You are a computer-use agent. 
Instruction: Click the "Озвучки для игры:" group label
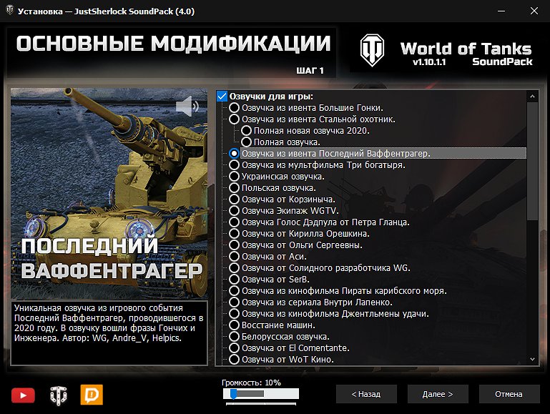(271, 97)
